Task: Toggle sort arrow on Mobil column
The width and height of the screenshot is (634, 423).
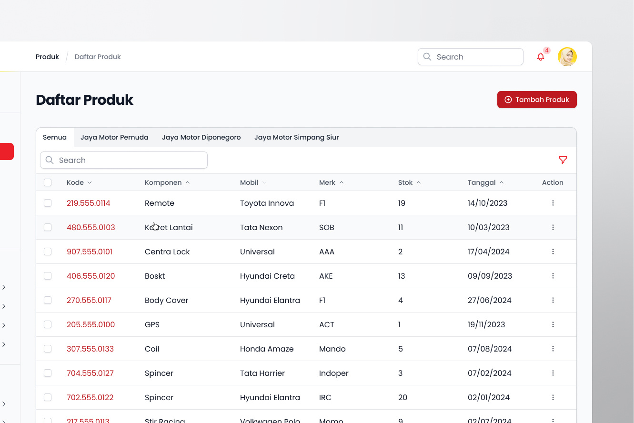Action: (x=264, y=183)
